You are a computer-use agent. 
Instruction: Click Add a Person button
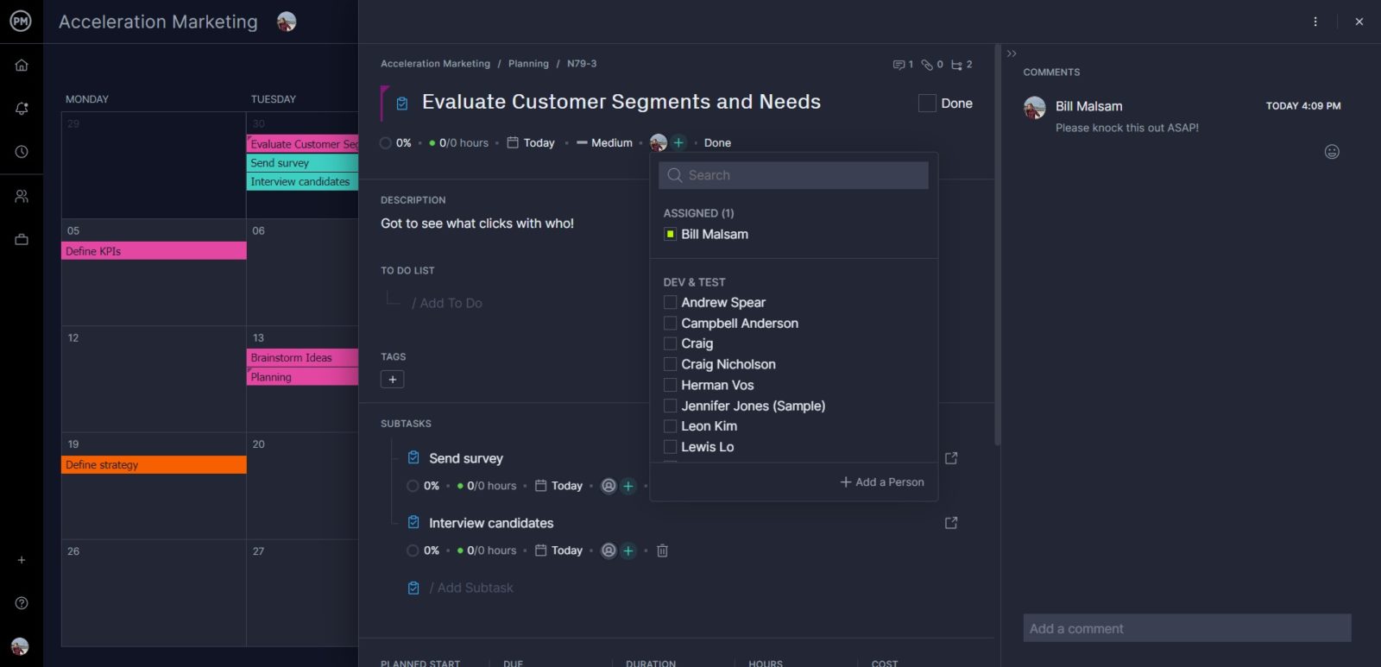coord(882,482)
